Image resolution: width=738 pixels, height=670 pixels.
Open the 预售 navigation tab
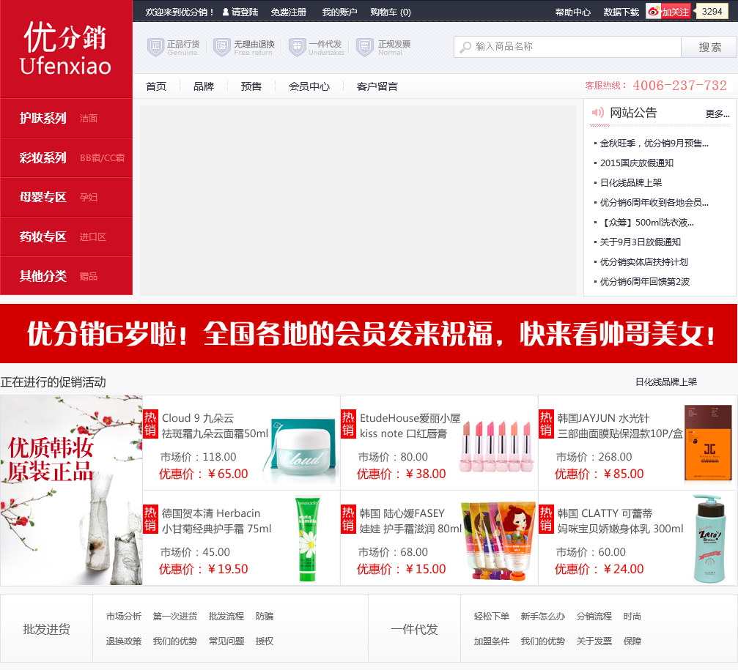pos(251,86)
